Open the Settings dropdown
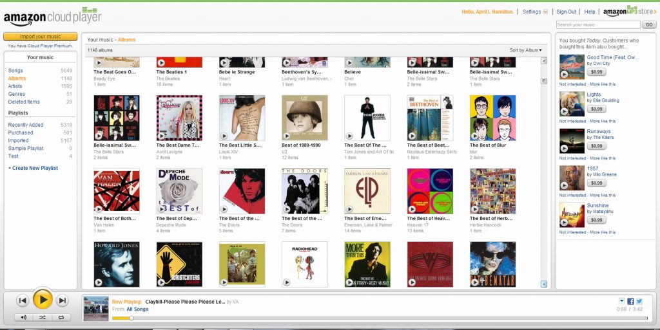This screenshot has width=660, height=330. click(534, 12)
